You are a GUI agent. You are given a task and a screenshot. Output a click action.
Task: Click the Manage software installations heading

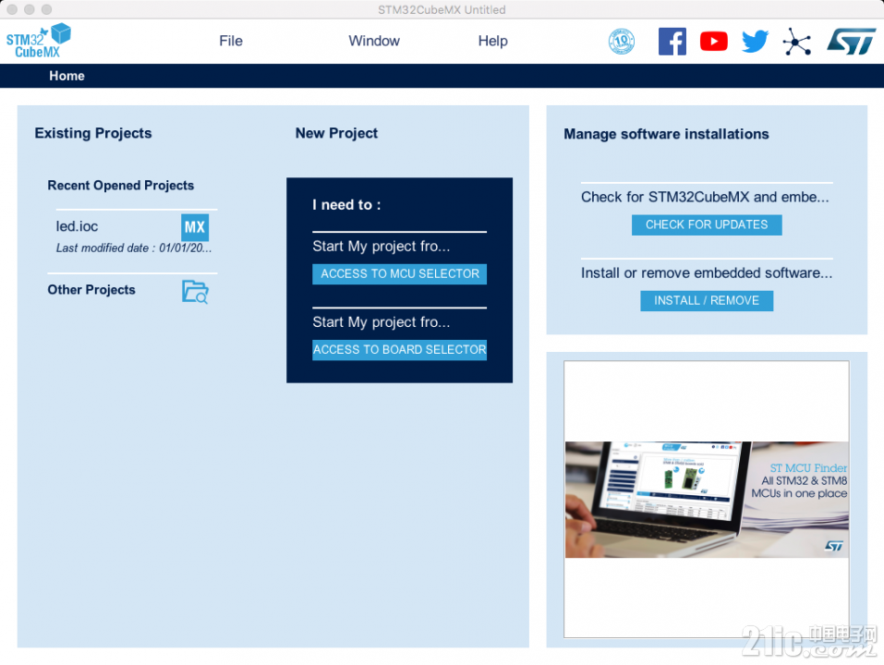coord(666,134)
